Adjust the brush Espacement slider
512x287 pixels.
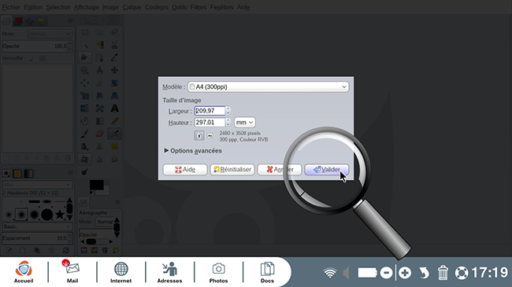click(37, 238)
